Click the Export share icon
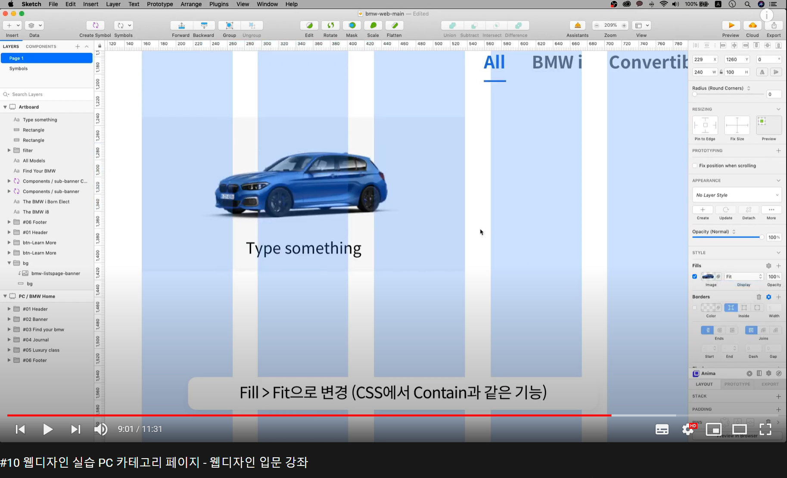 coord(774,25)
